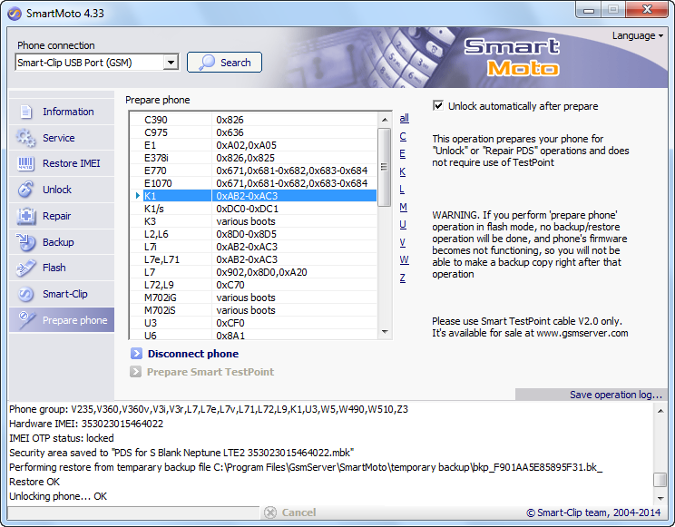Screen dimensions: 675x527
Task: Open the Backup tab
Action: coord(62,242)
